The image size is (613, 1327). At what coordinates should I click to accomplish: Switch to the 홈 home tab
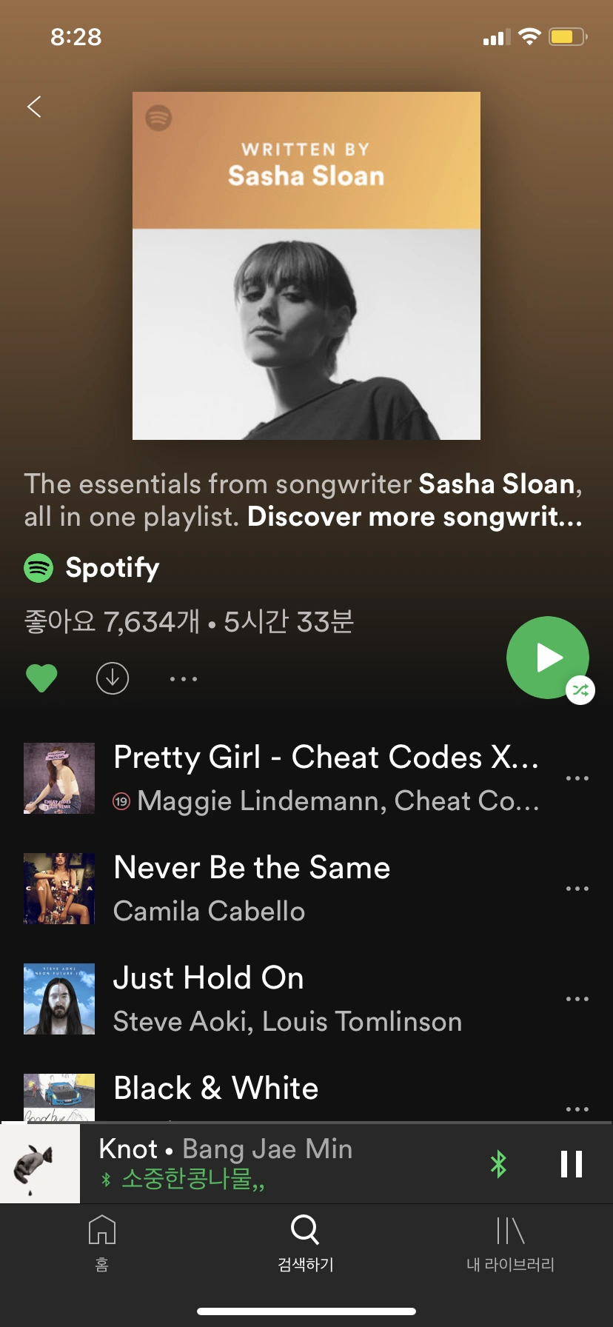(102, 1243)
